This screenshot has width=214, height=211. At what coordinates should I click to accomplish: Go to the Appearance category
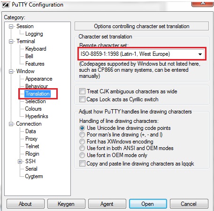point(39,79)
